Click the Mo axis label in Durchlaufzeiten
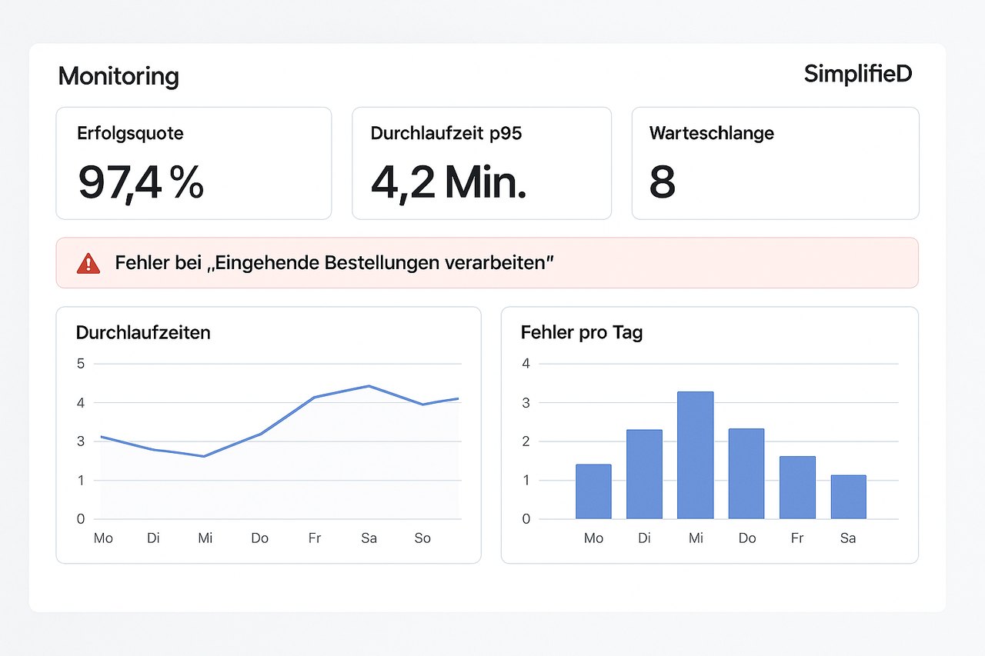Screen dimensions: 985x656 point(103,538)
